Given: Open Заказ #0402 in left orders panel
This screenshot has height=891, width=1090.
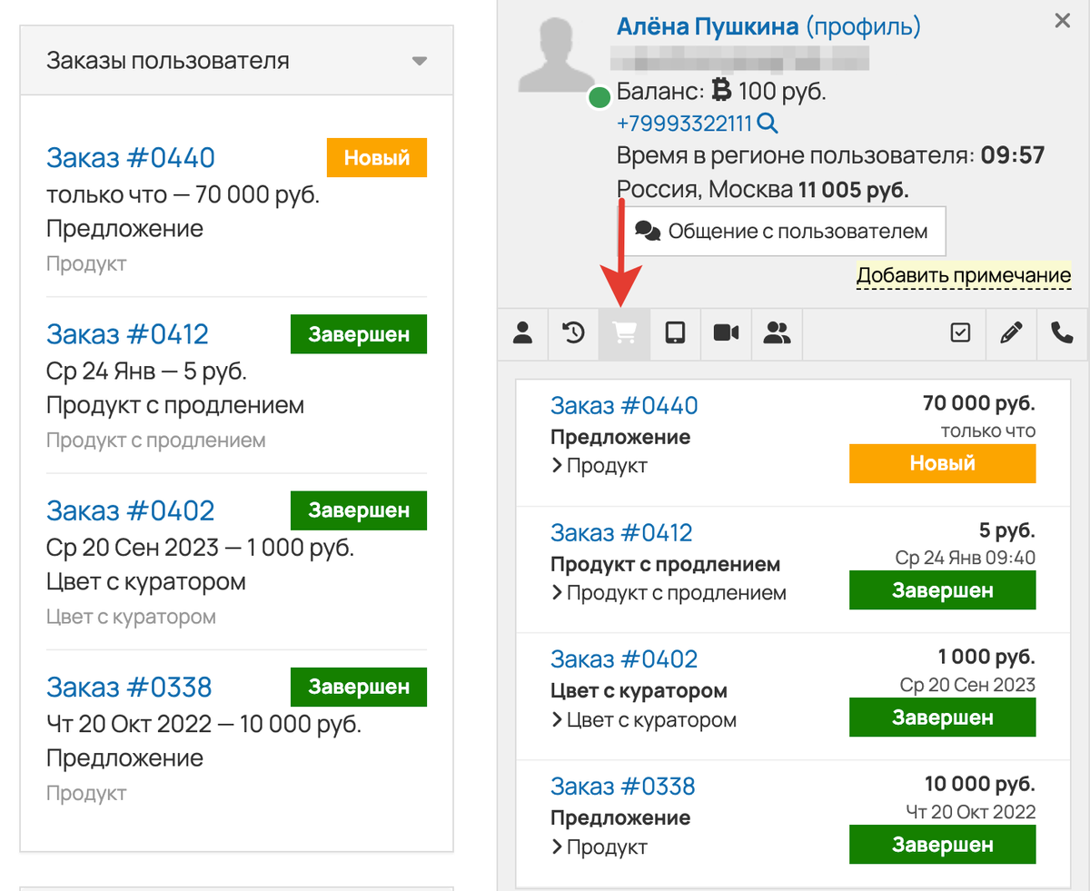Looking at the screenshot, I should click(131, 510).
